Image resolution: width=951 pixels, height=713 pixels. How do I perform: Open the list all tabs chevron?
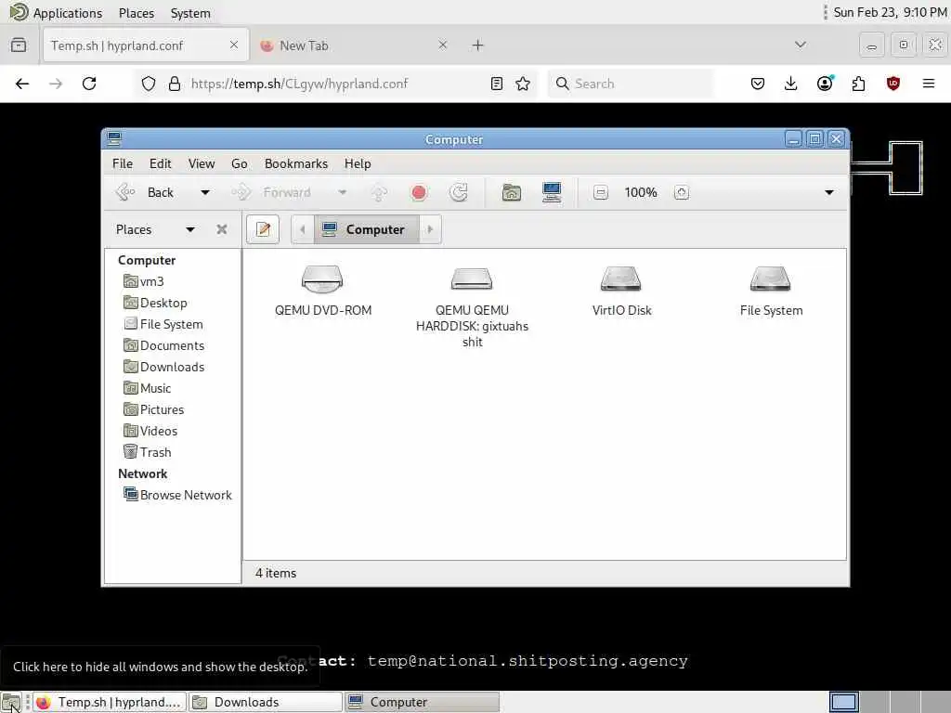pyautogui.click(x=801, y=45)
